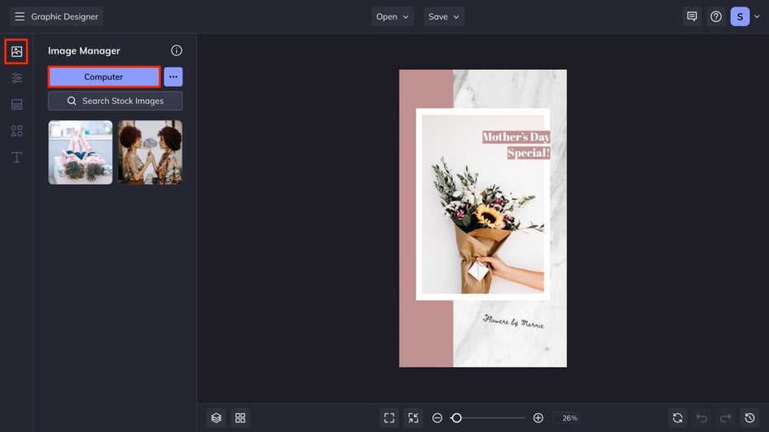Open the Text tool sidebar tab
The width and height of the screenshot is (769, 432).
click(16, 157)
